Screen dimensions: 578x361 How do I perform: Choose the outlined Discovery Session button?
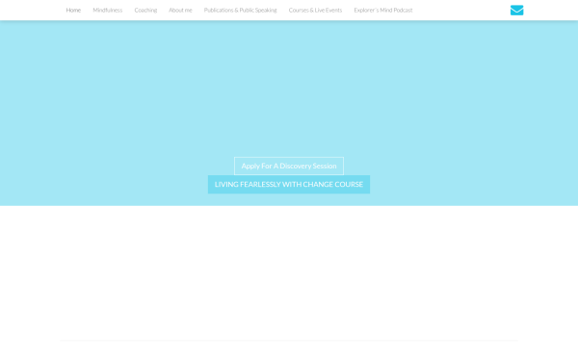point(289,167)
